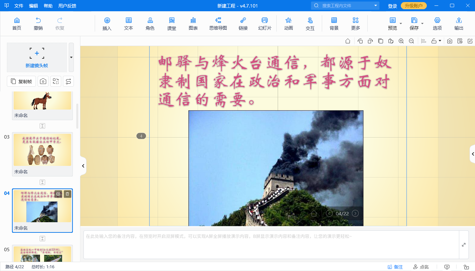This screenshot has height=271, width=475.
Task: Click the path loop icon in frame tools
Action: tap(68, 81)
